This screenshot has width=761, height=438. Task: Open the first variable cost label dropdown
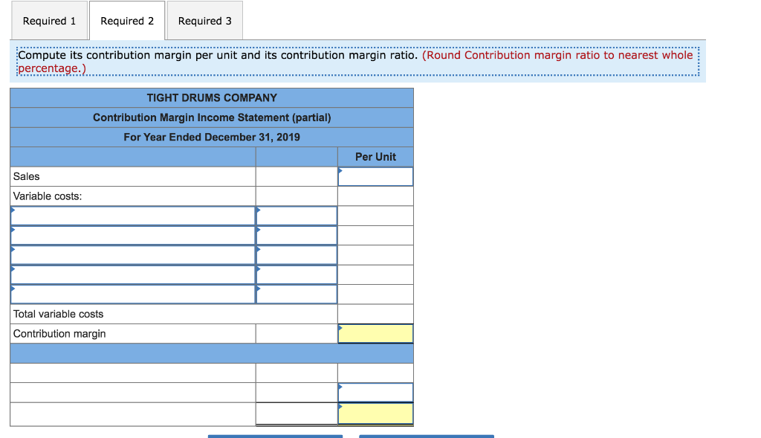click(132, 215)
